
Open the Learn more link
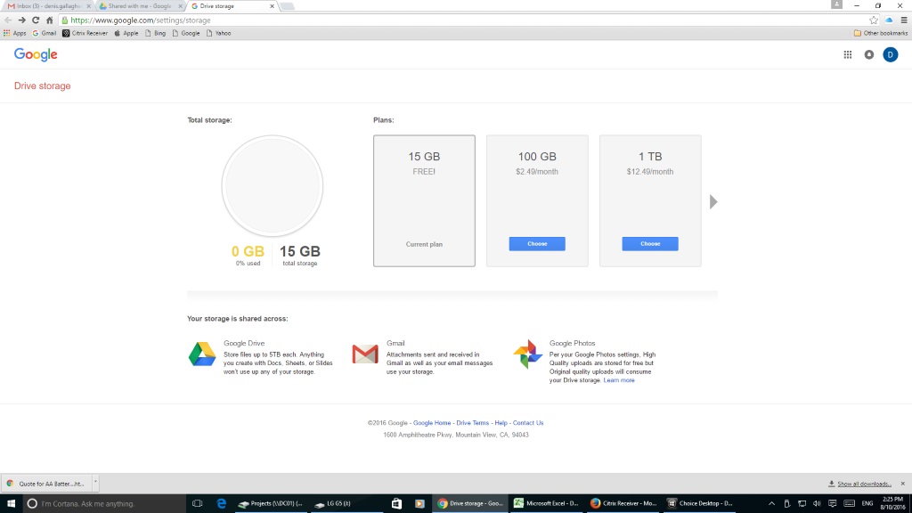[x=619, y=380]
